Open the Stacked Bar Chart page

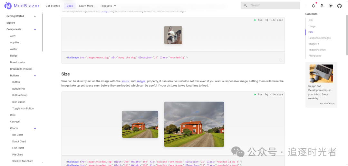click(x=23, y=161)
